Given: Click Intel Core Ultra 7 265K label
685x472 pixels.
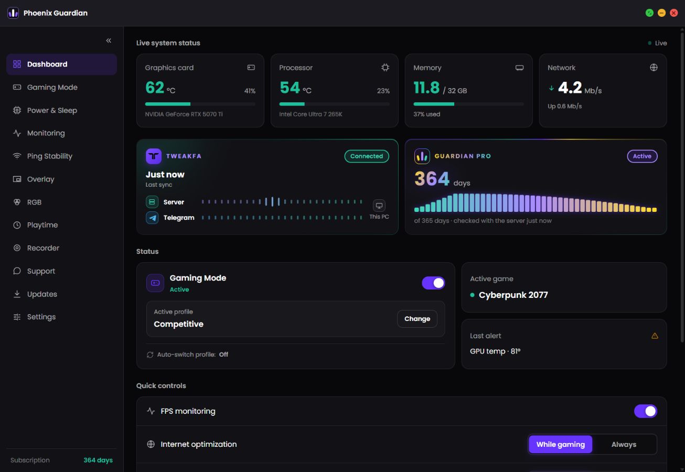Looking at the screenshot, I should click(x=311, y=114).
